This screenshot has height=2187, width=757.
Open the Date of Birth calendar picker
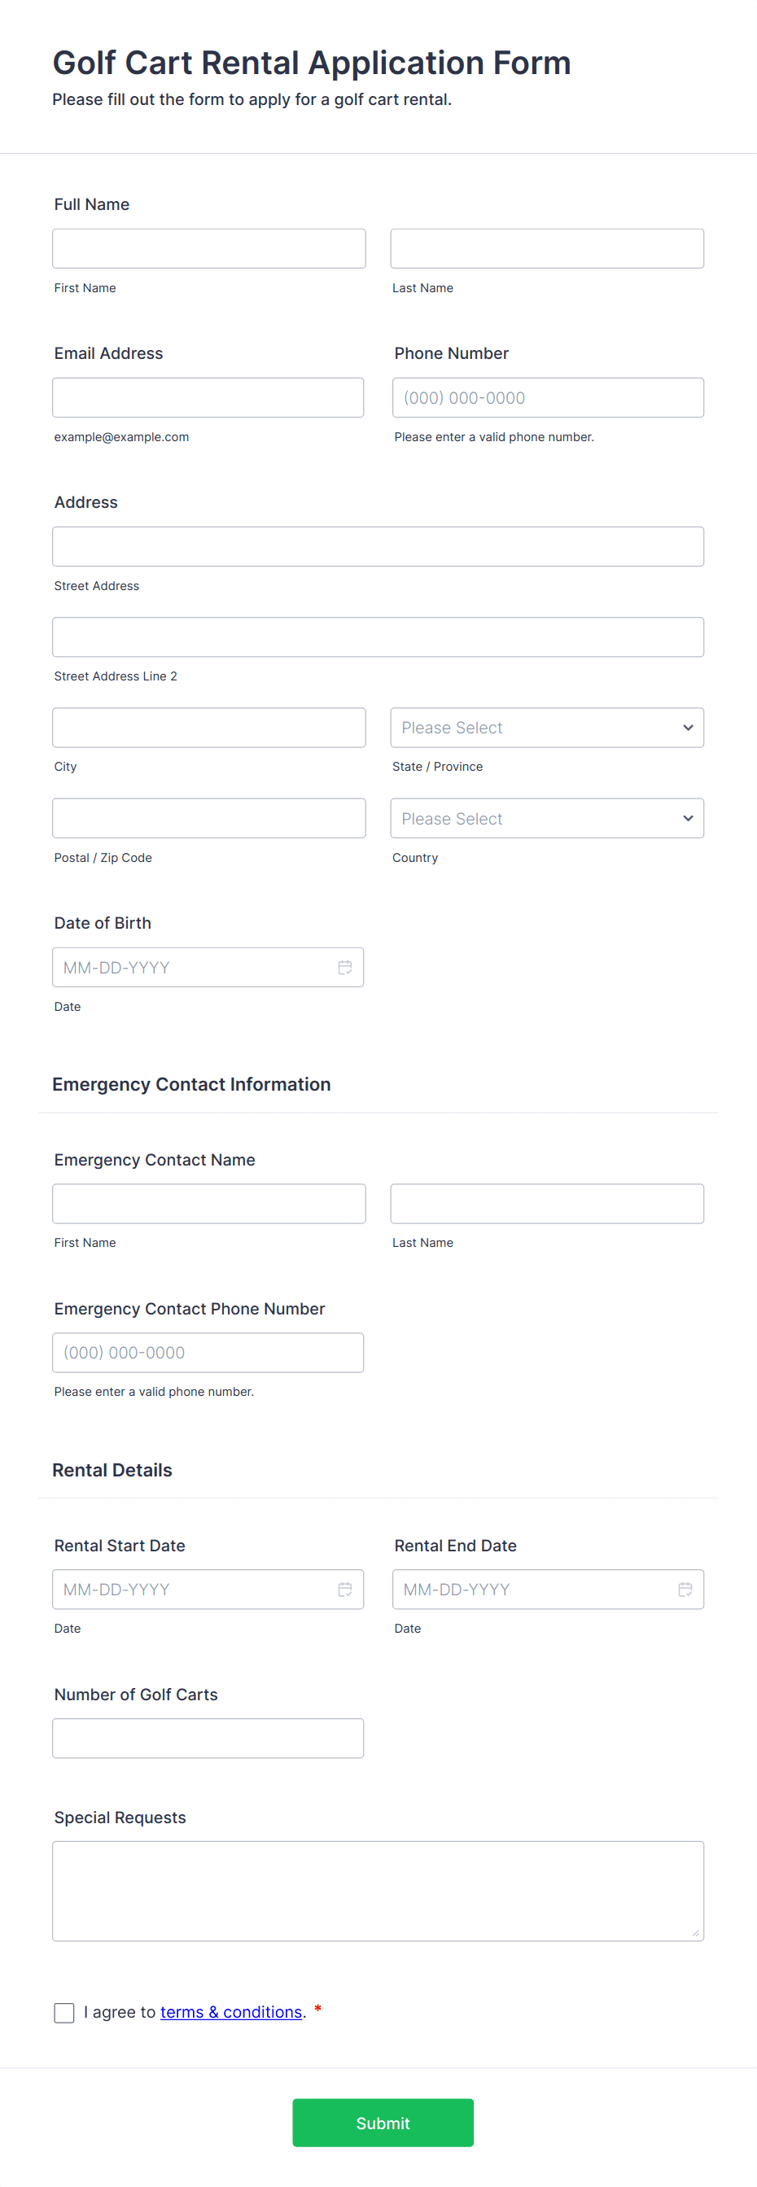point(344,967)
